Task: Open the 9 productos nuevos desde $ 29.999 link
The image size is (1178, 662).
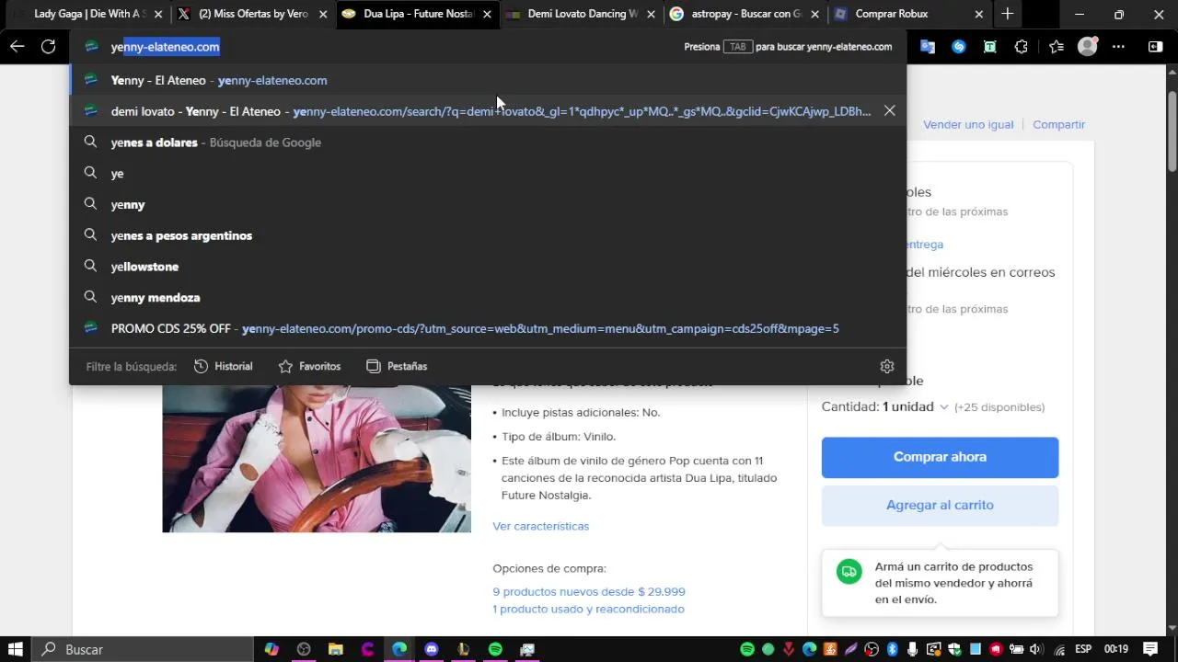Action: coord(589,591)
